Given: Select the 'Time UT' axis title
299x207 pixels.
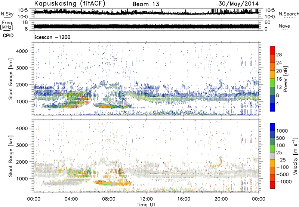Looking at the screenshot, I should pyautogui.click(x=146, y=205).
